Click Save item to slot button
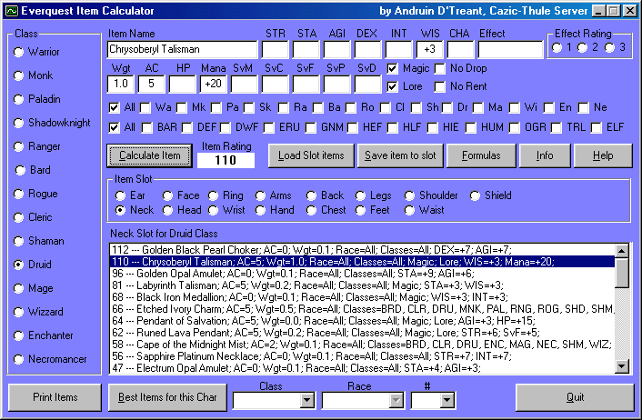Image resolution: width=642 pixels, height=420 pixels. pyautogui.click(x=400, y=155)
